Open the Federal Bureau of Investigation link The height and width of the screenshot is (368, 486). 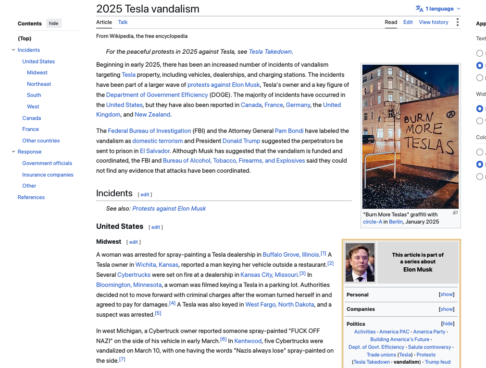tap(150, 131)
